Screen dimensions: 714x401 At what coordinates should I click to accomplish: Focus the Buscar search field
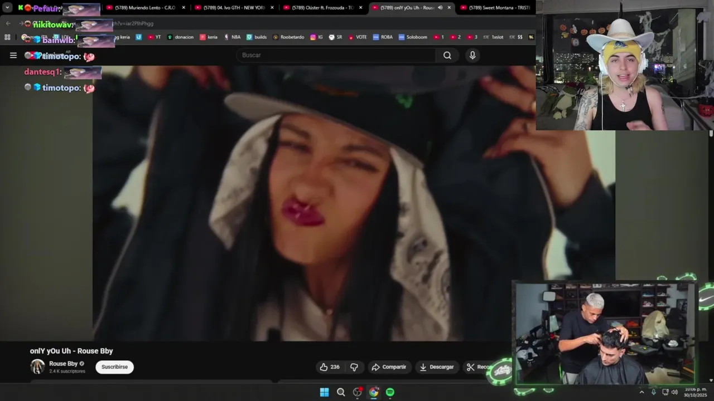click(x=336, y=55)
